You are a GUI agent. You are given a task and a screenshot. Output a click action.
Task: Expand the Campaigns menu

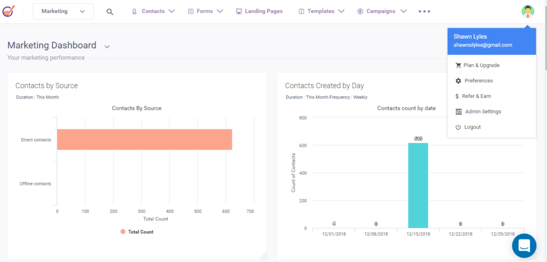(382, 11)
